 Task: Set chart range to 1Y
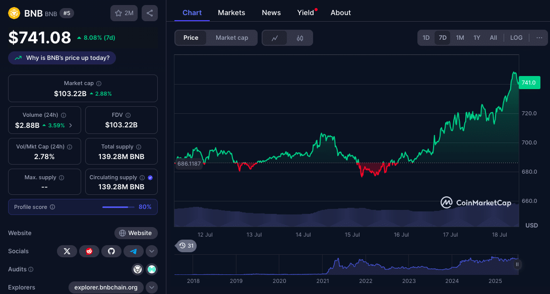click(477, 38)
